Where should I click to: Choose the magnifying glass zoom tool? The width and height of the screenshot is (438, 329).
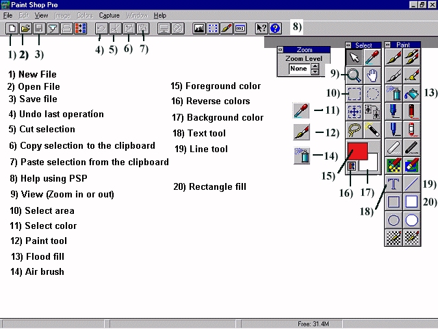click(355, 75)
